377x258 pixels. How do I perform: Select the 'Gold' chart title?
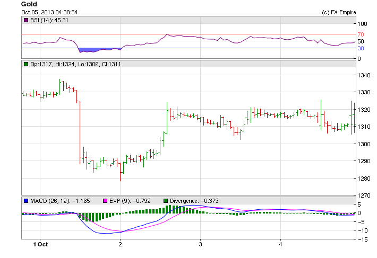click(29, 4)
